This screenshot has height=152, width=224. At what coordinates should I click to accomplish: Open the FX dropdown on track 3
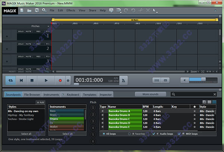(x=48, y=56)
